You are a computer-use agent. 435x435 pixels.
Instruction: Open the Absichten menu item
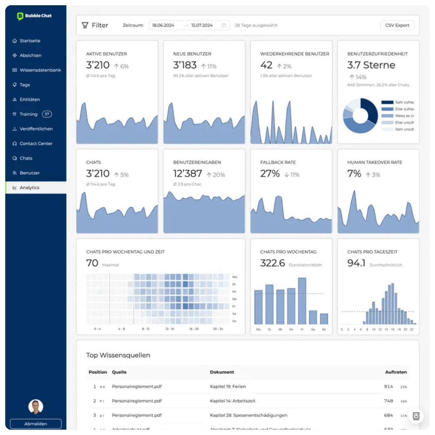point(30,56)
